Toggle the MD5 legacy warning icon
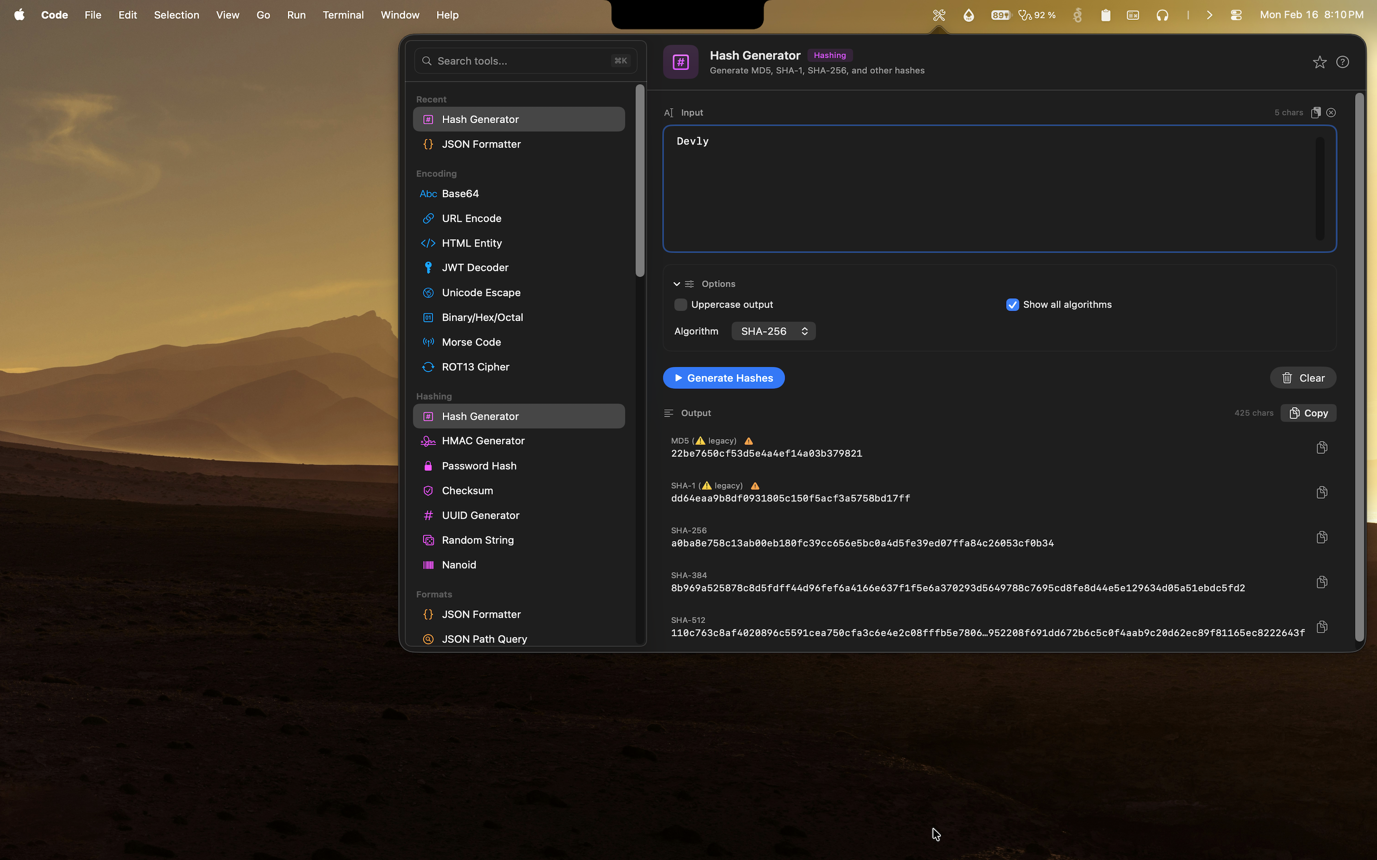This screenshot has width=1377, height=860. coord(748,440)
